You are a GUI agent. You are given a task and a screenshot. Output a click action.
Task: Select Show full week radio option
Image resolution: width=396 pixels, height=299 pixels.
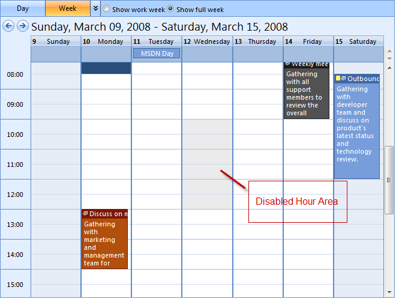[170, 10]
